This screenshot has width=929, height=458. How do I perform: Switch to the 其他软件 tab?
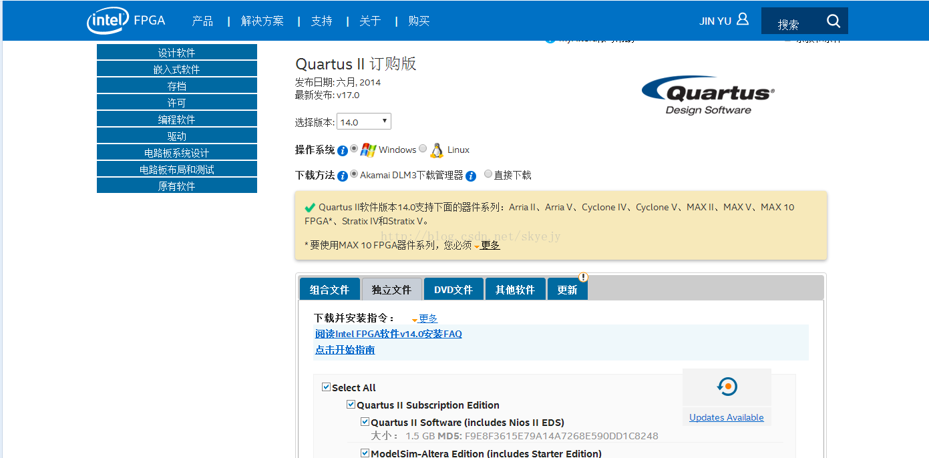coord(515,289)
